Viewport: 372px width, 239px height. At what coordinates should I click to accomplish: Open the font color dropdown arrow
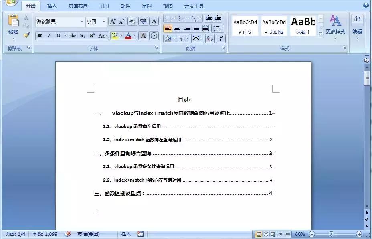click(135, 36)
